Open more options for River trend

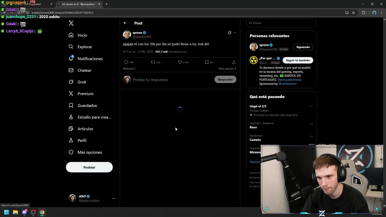311,124
